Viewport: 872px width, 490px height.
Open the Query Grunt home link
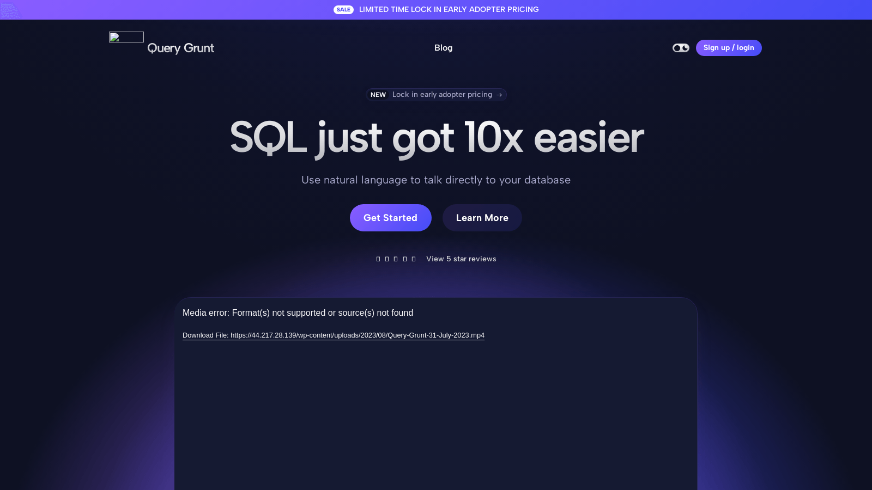(180, 48)
